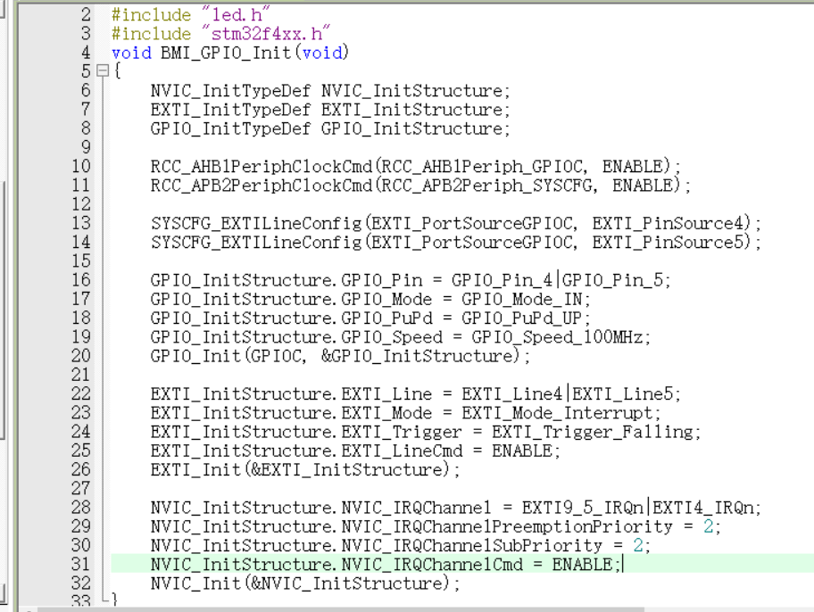Click 'RCC_APB2PeriphClockCmd' on line 11

point(262,186)
